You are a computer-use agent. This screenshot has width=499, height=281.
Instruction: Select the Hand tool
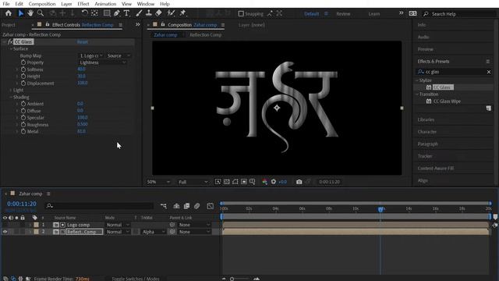click(x=30, y=13)
